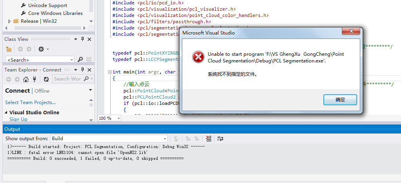The height and width of the screenshot is (183, 401).
Task: Expand the Release | Win32 tree node
Action: pos(10,21)
